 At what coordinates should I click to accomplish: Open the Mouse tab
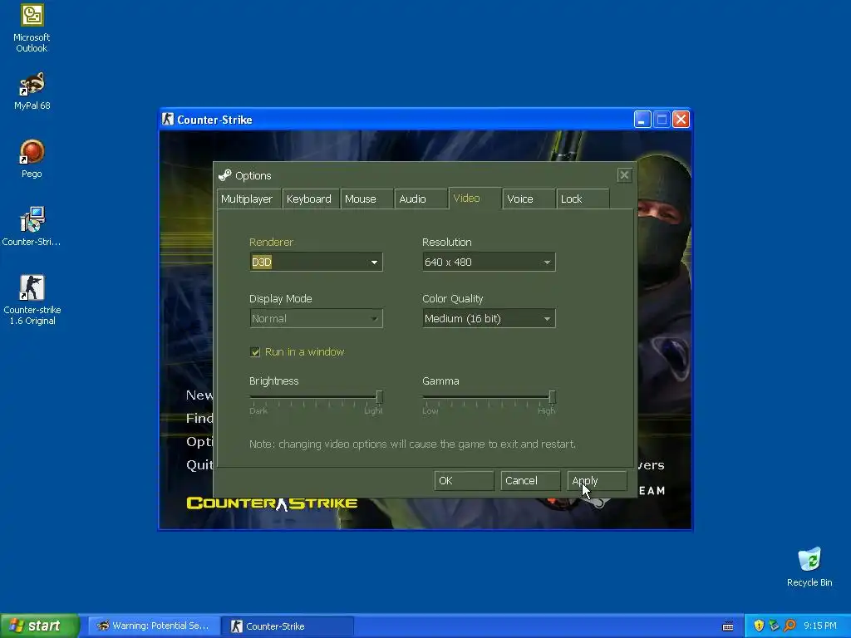coord(366,199)
